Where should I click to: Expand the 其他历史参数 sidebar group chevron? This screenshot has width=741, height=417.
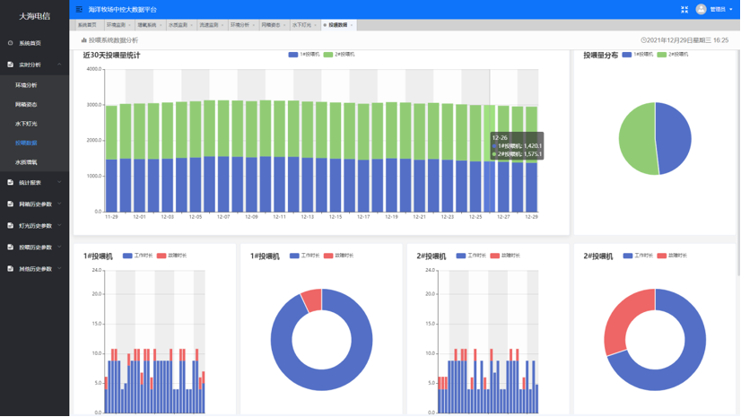click(59, 268)
